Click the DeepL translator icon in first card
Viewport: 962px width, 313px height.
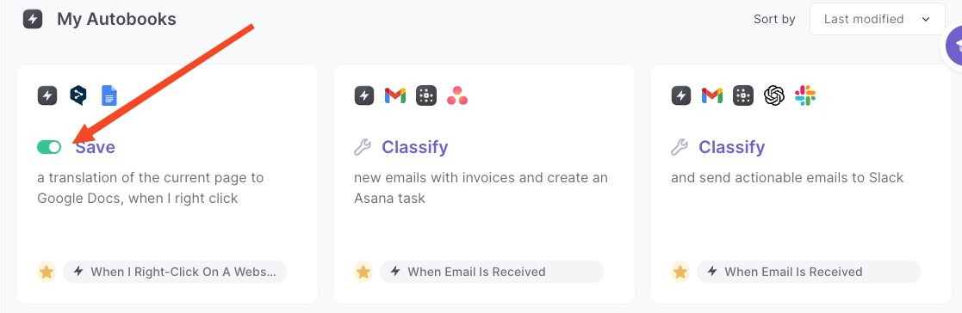(78, 95)
